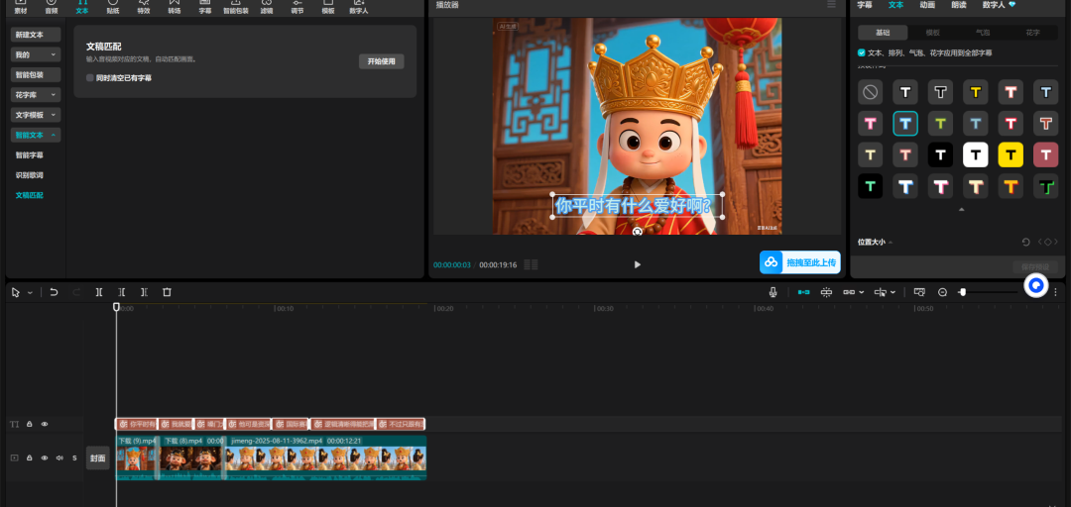Open 智能字幕 in the sidebar
Image resolution: width=1071 pixels, height=507 pixels.
click(x=30, y=154)
